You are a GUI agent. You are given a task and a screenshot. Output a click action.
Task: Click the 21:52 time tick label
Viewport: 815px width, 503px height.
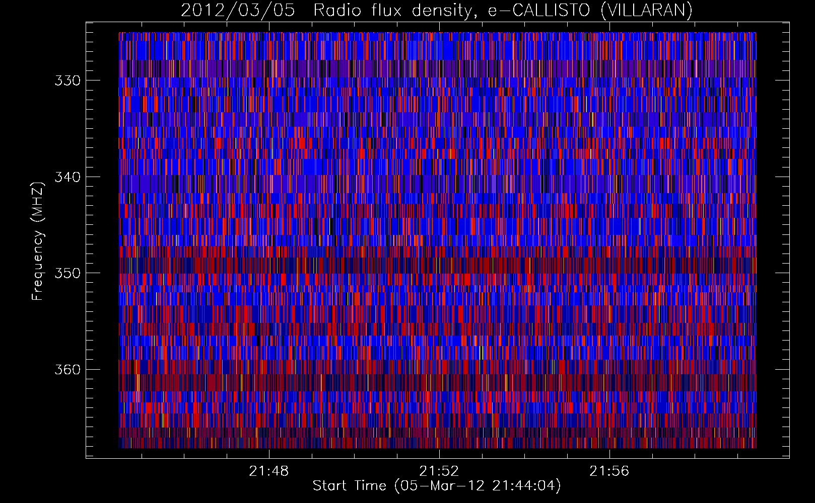tap(439, 471)
